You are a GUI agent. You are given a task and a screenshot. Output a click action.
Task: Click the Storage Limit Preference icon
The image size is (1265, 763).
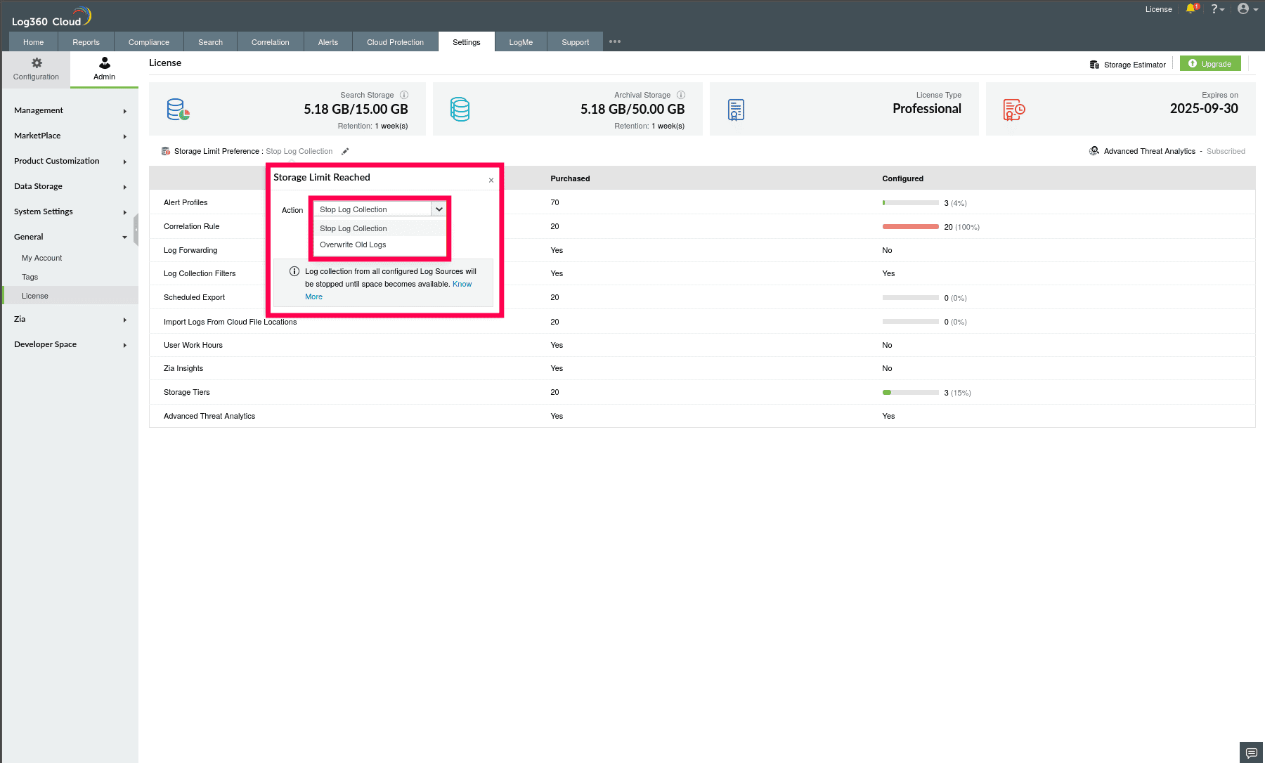pos(166,151)
